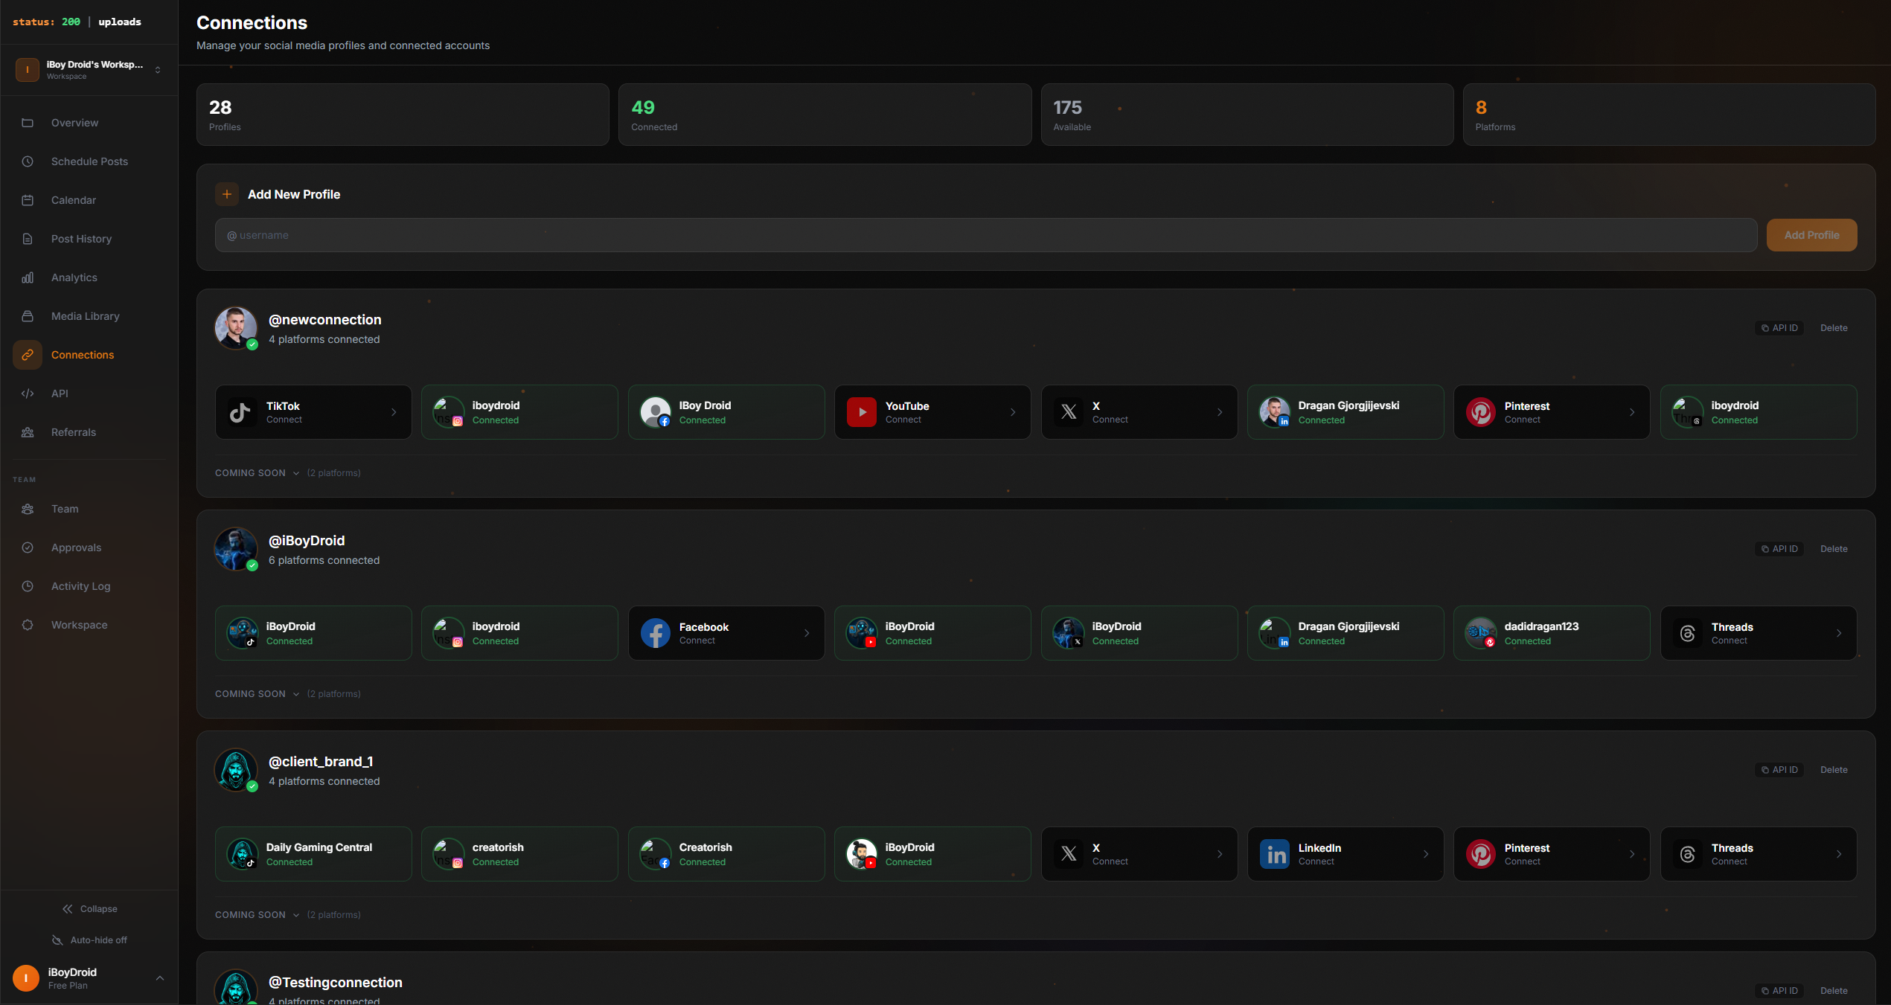
Task: Copy API ID for @client_brand_1
Action: point(1779,770)
